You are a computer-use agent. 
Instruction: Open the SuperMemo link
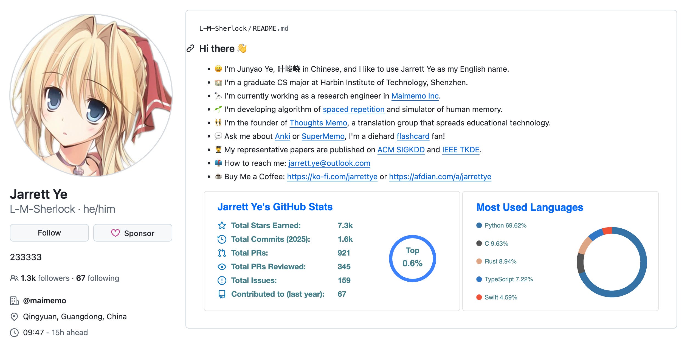coord(323,136)
